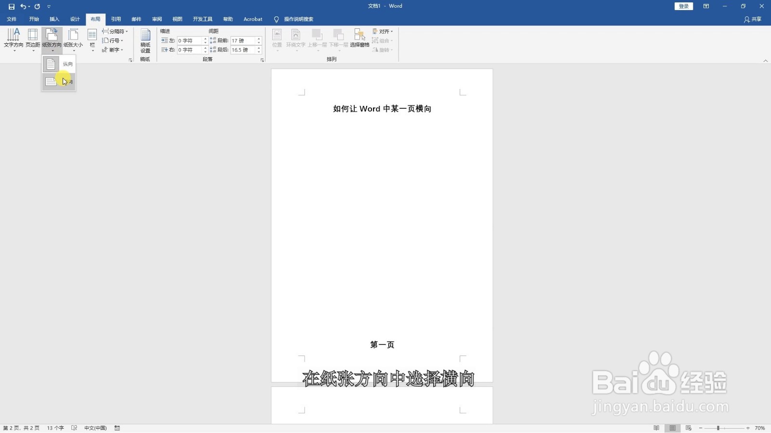
Task: Click the 中文(中国) language indicator
Action: click(x=95, y=428)
